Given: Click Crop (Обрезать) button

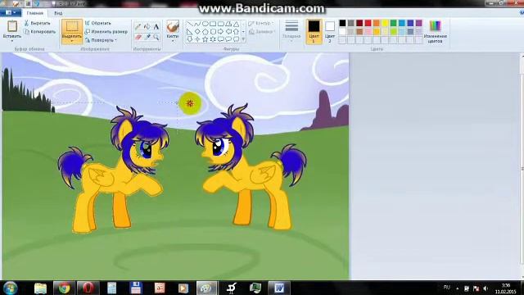Looking at the screenshot, I should [98, 23].
